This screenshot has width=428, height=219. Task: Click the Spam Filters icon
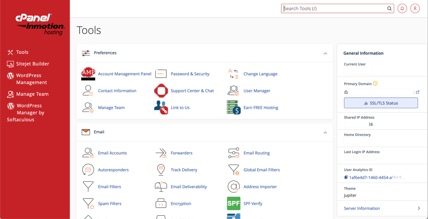pos(88,204)
